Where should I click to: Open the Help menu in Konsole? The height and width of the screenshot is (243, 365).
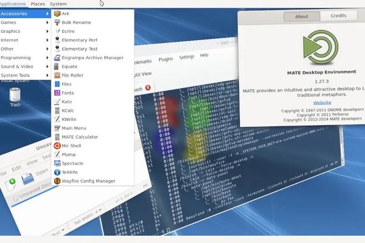tap(204, 55)
